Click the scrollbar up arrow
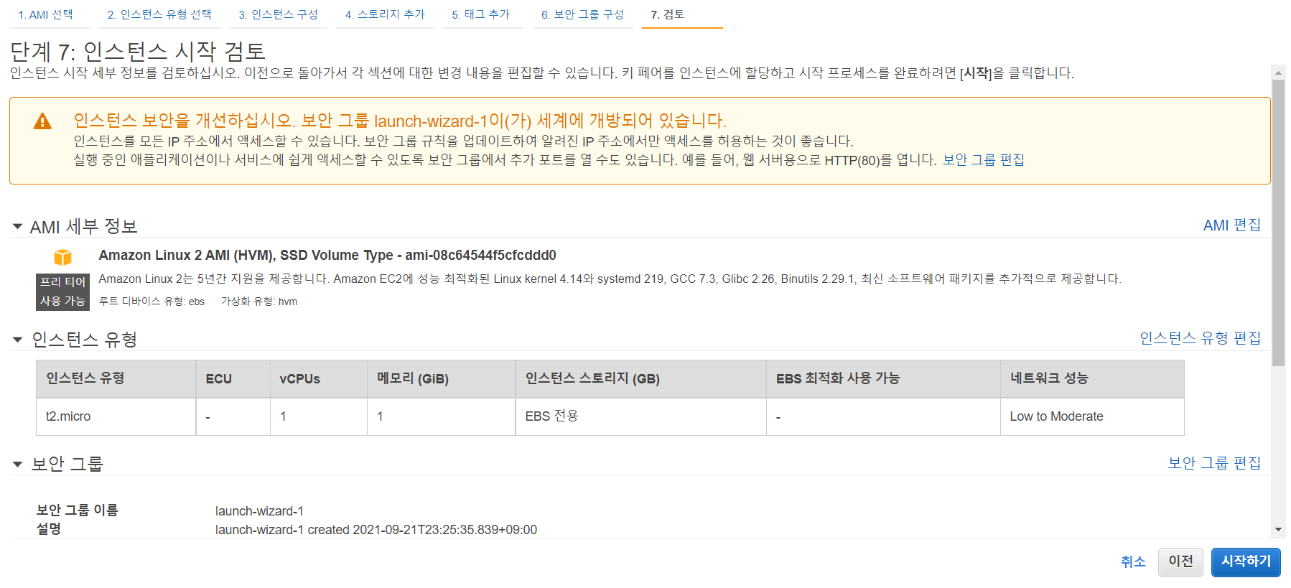1291x588 pixels. pyautogui.click(x=1278, y=73)
